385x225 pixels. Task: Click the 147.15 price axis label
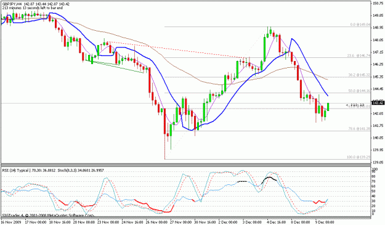click(378, 52)
